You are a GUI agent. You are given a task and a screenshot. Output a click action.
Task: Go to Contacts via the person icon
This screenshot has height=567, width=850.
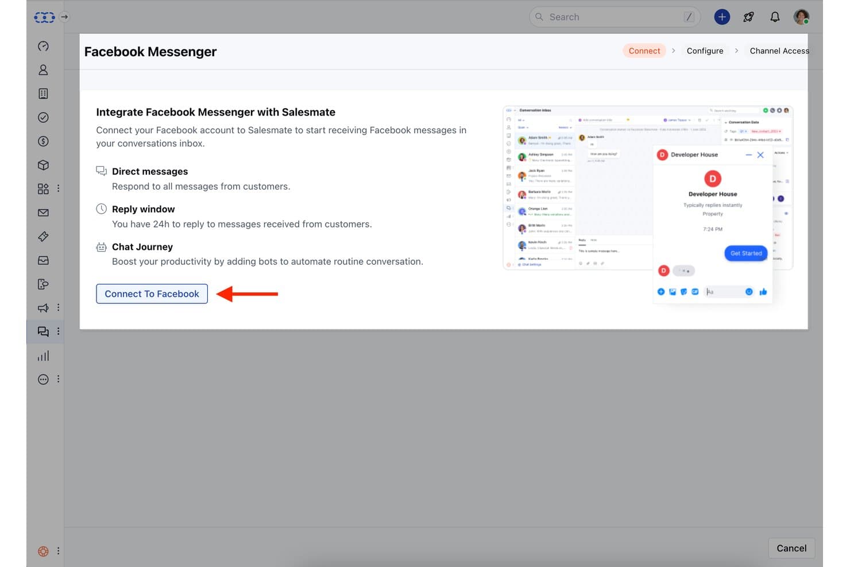tap(43, 70)
